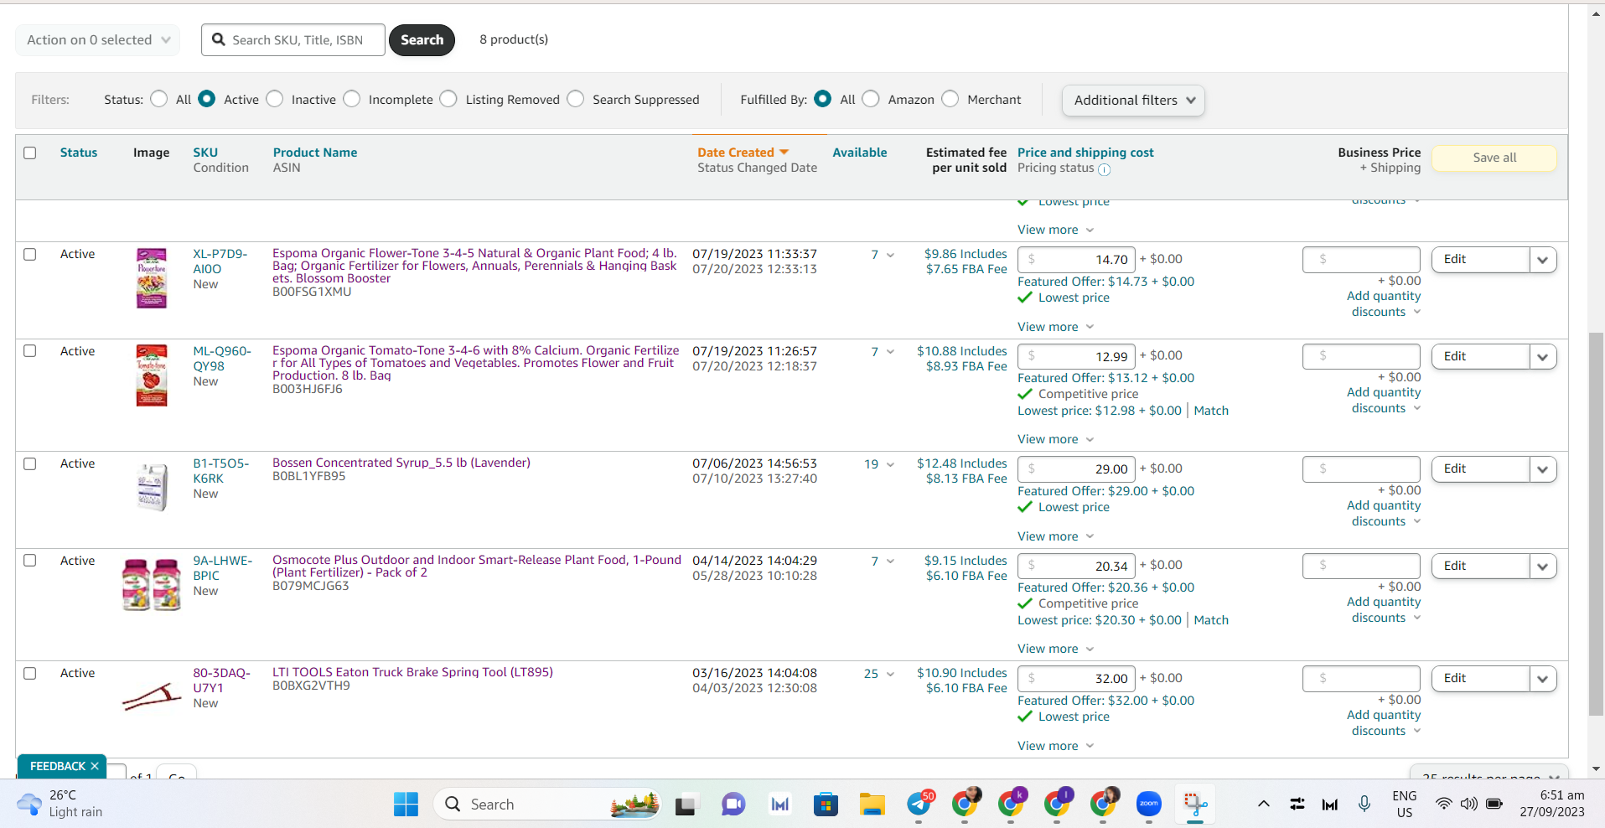Screen dimensions: 1605x828
Task: Open Task View from the taskbar
Action: pos(687,805)
